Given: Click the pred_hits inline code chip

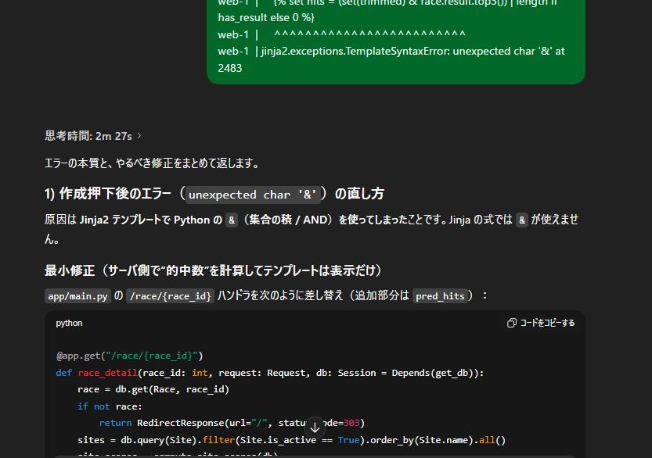Looking at the screenshot, I should point(440,295).
